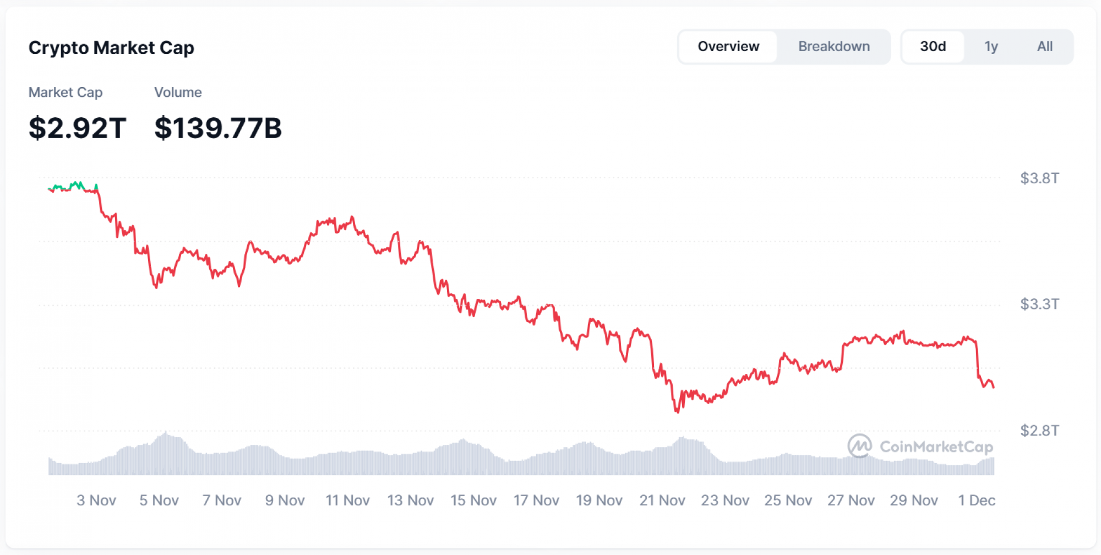The width and height of the screenshot is (1101, 555).
Task: Select the 21 Nov date on the axis
Action: (x=662, y=500)
